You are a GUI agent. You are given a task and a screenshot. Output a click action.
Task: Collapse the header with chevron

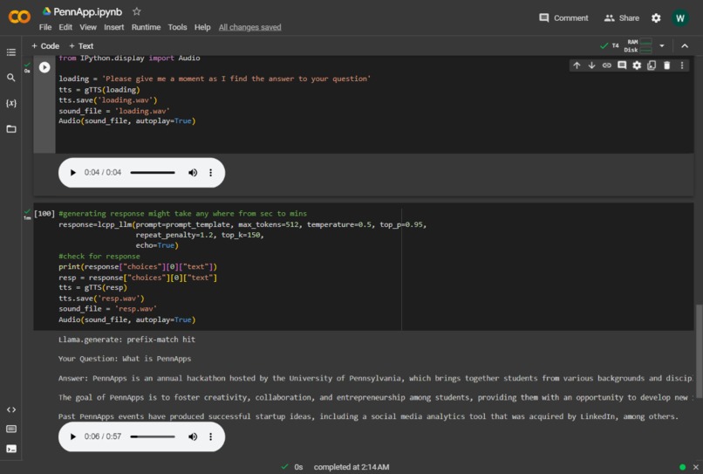coord(685,45)
